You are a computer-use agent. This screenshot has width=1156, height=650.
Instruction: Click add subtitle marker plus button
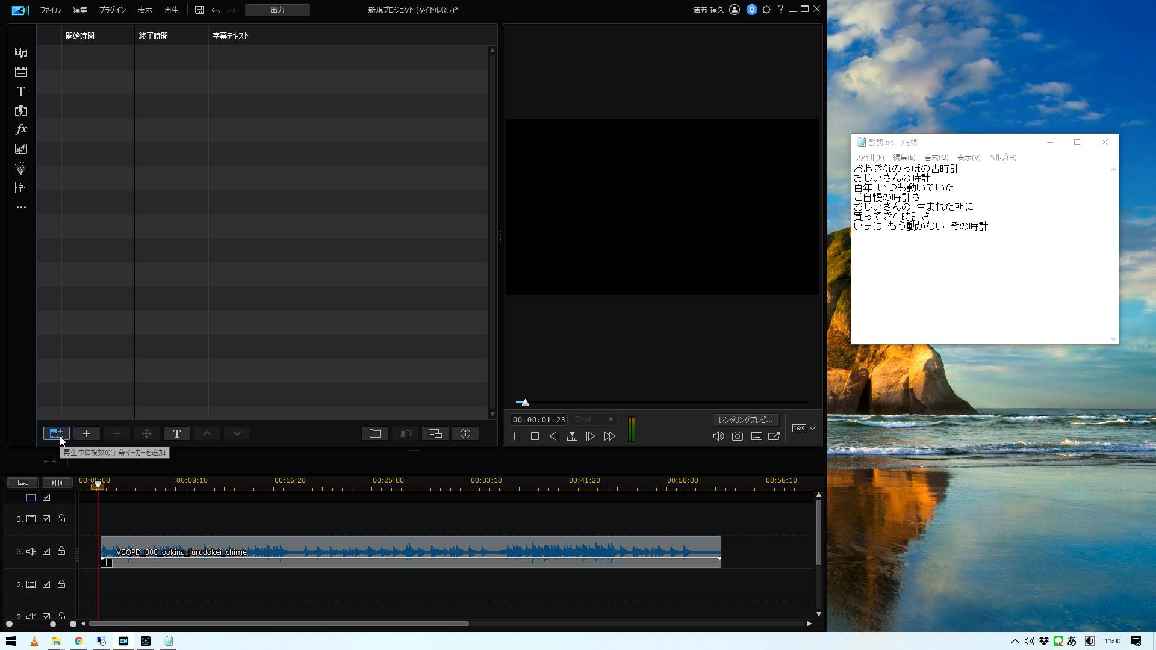click(x=86, y=433)
